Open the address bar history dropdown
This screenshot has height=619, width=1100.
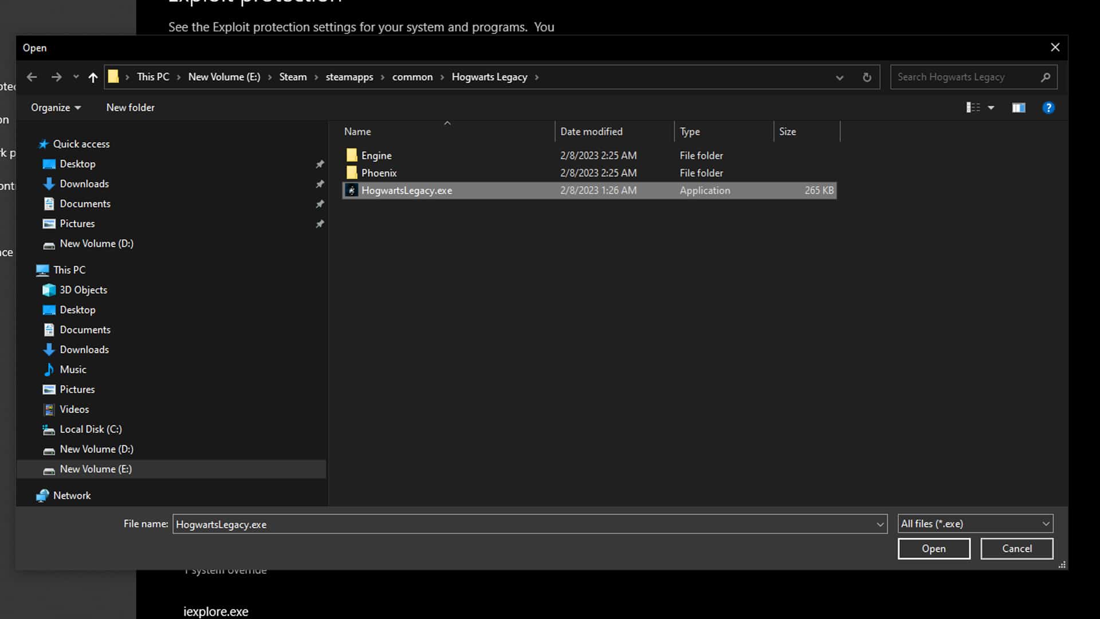[x=839, y=77]
